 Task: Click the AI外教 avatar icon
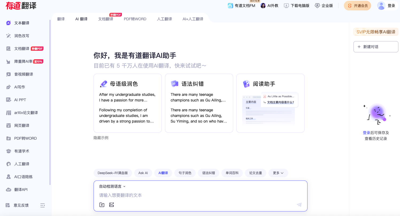coord(263,6)
